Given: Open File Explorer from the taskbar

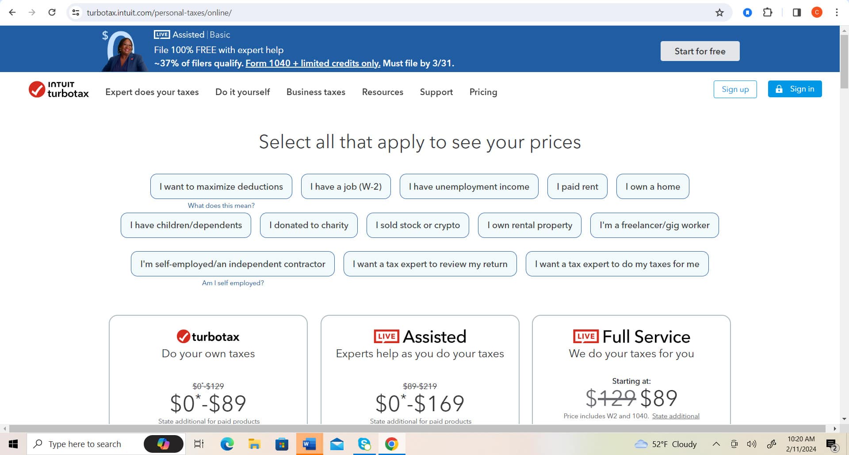Looking at the screenshot, I should pos(254,444).
